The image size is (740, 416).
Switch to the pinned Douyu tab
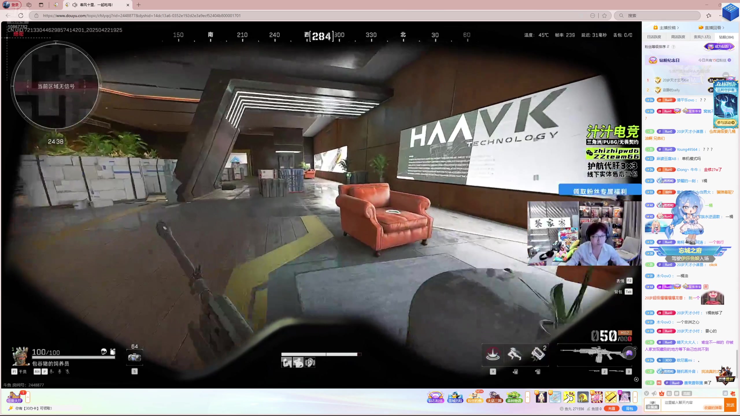click(x=56, y=5)
